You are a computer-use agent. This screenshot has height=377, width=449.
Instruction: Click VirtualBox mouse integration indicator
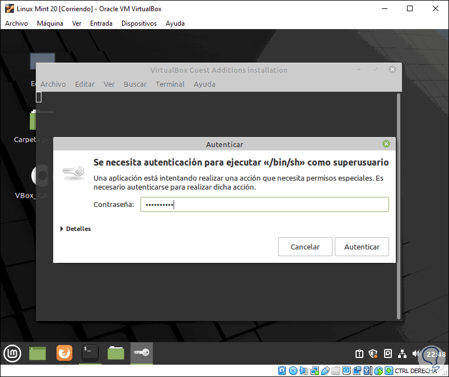click(x=378, y=371)
